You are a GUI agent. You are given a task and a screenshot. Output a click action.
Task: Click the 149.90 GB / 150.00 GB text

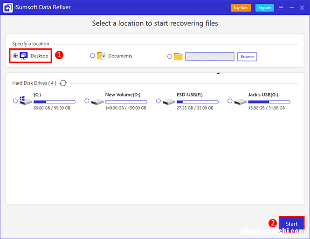click(126, 108)
